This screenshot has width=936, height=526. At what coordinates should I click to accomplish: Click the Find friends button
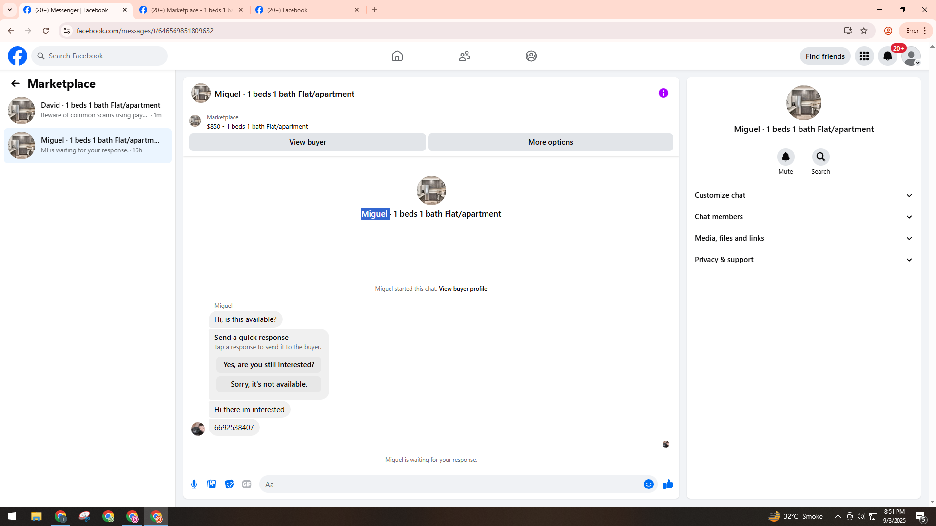[825, 56]
